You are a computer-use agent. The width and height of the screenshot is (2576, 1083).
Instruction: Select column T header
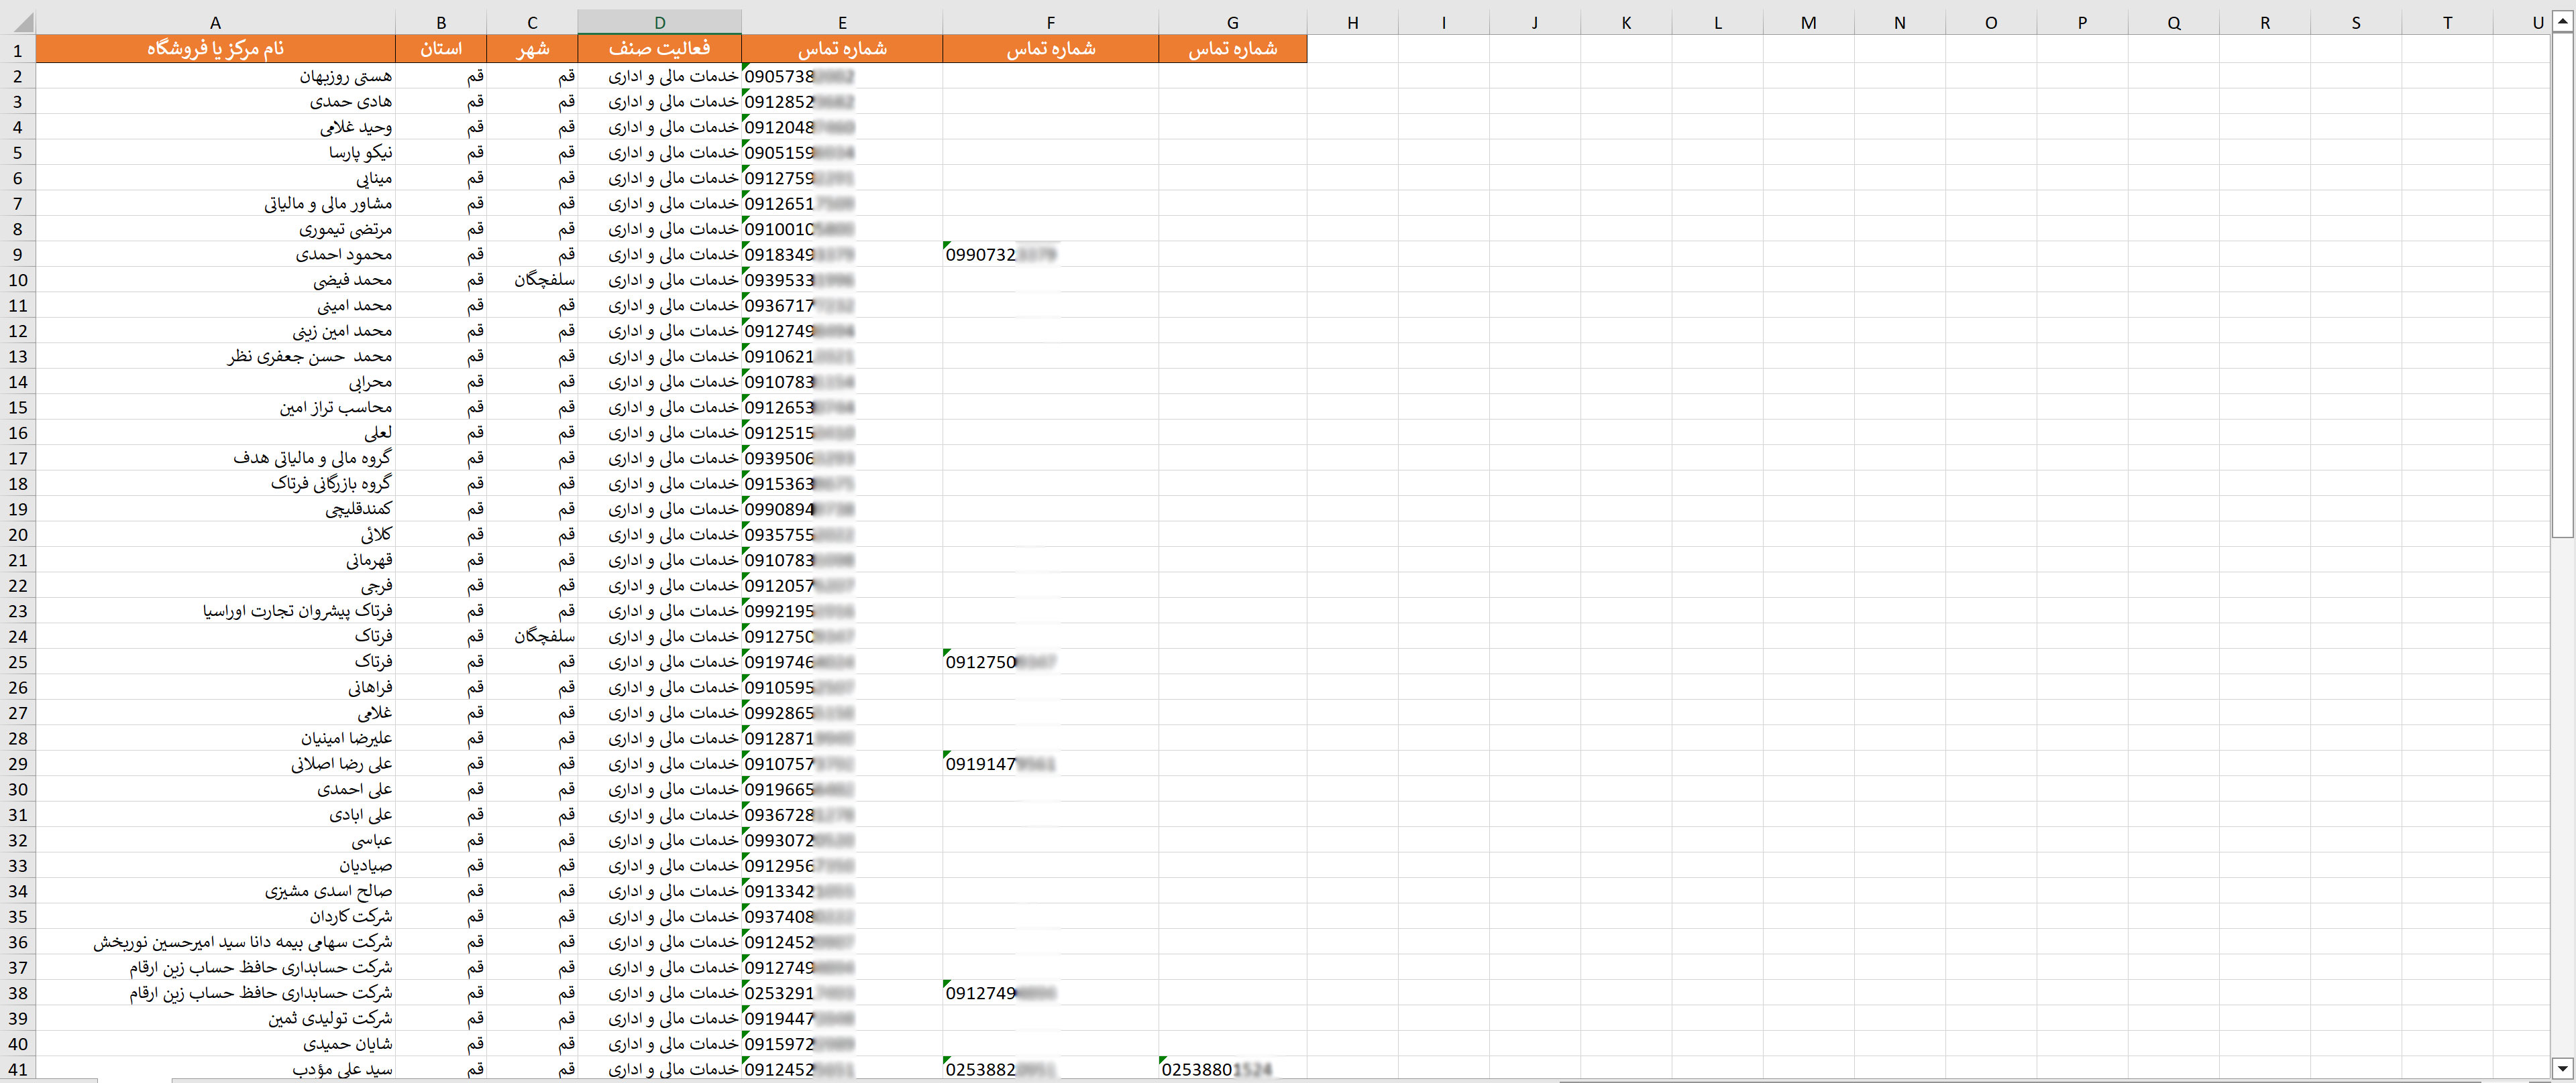(2447, 22)
